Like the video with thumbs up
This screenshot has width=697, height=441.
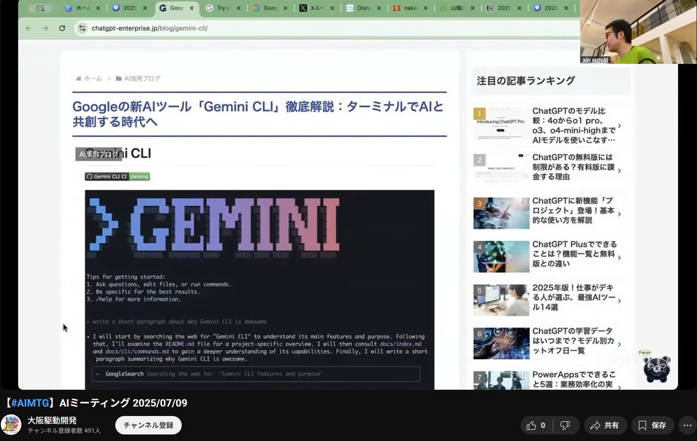[x=536, y=425]
